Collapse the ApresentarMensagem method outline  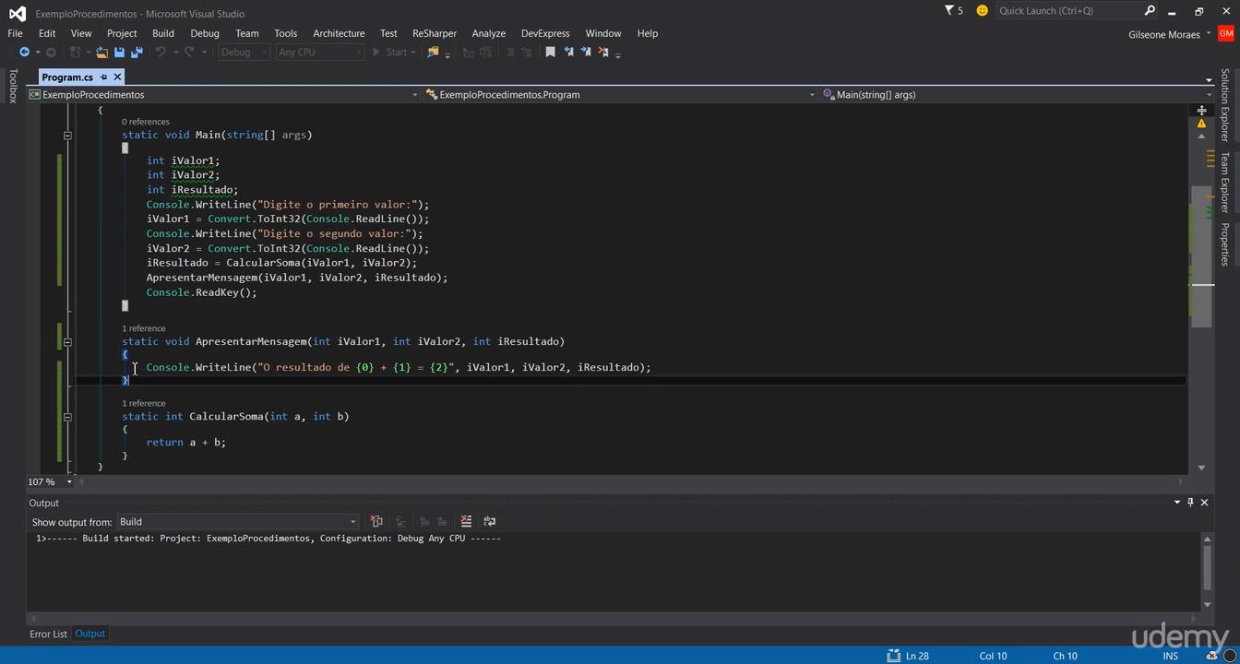pos(67,342)
